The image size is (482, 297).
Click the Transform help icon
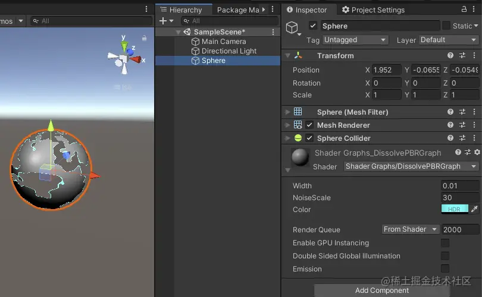pyautogui.click(x=450, y=55)
